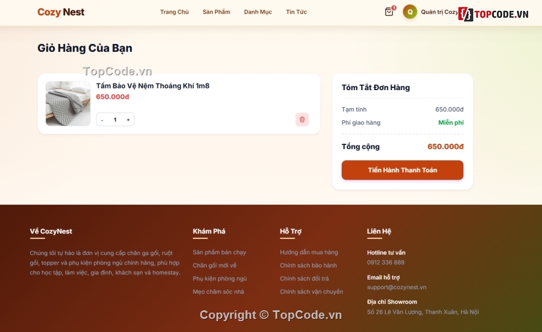The height and width of the screenshot is (332, 542).
Task: Click the hotline number 0912 336 889
Action: pos(386,262)
